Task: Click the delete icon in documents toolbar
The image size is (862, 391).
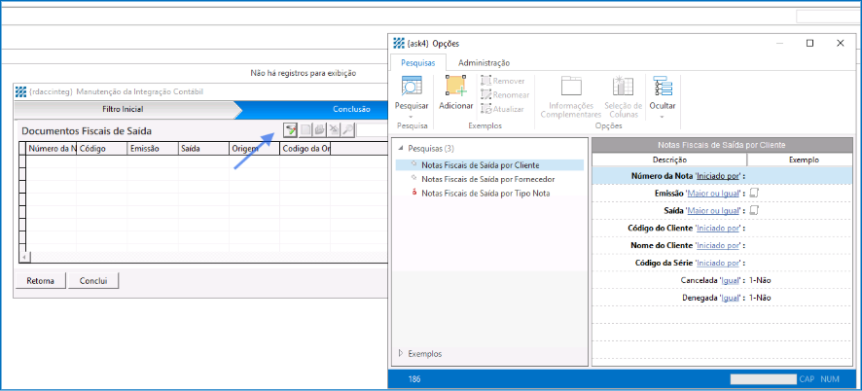Action: click(x=333, y=130)
